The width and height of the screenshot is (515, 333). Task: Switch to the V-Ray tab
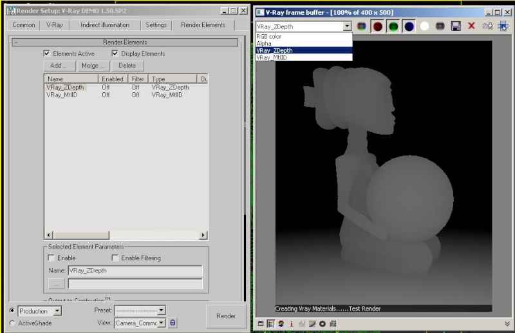click(55, 25)
